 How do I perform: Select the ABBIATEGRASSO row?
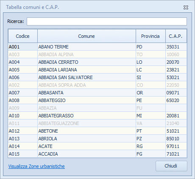97,116
